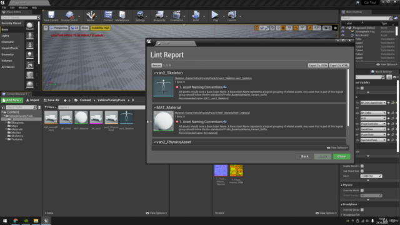Click the search icon in the World Outliner

(391, 18)
